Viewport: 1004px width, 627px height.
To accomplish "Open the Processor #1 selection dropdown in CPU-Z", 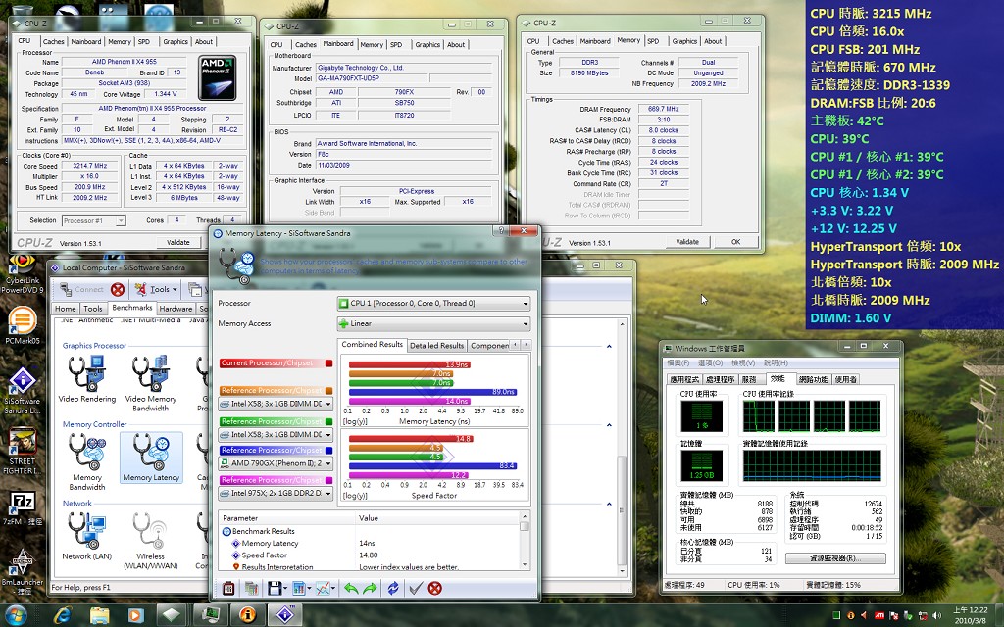I will coord(93,220).
